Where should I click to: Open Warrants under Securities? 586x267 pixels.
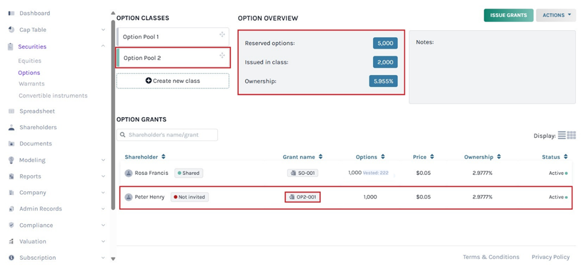(x=31, y=84)
